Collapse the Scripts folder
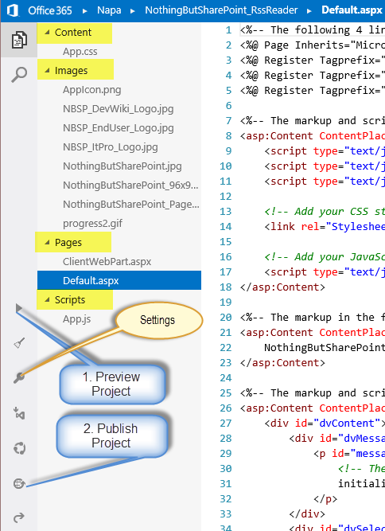Image resolution: width=385 pixels, height=531 pixels. 48,299
